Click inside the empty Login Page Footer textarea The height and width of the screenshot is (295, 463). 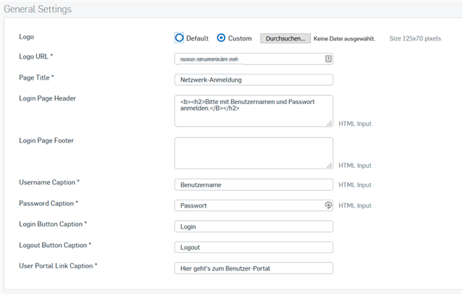[253, 153]
